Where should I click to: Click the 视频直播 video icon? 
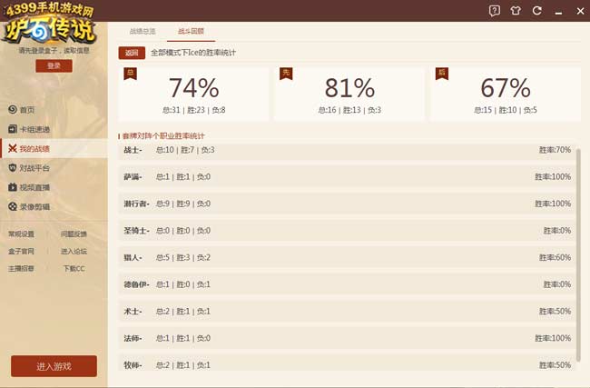coord(13,187)
